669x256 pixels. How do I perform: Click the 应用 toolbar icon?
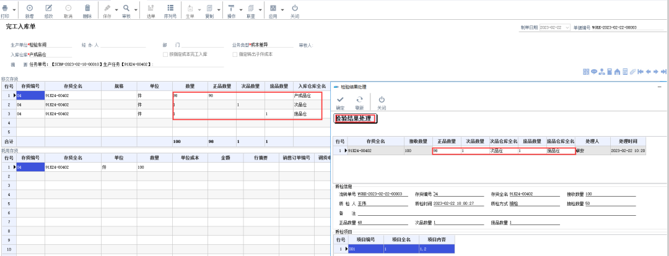(x=273, y=8)
